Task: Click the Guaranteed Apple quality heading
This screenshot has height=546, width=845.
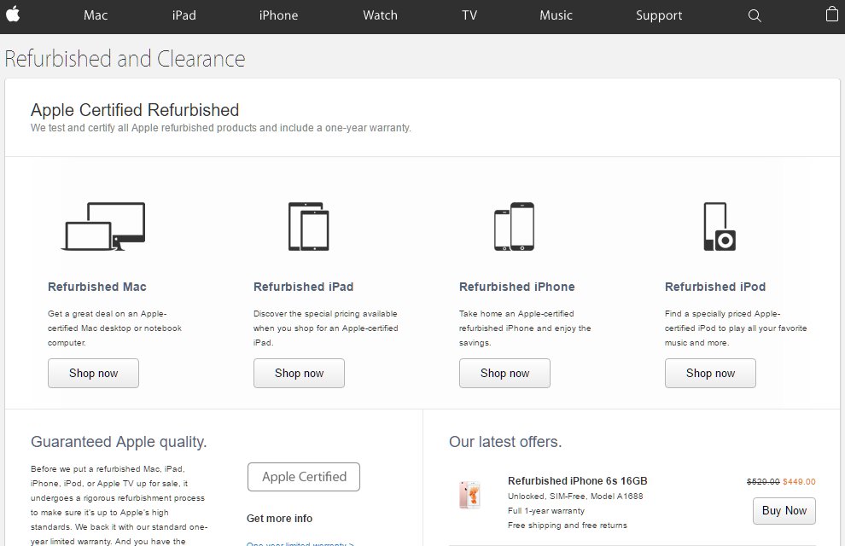Action: coord(119,442)
